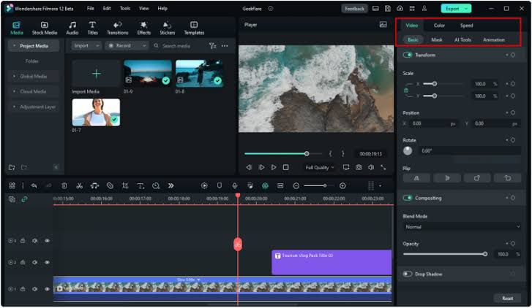Click the player volume speaker icon

371,167
